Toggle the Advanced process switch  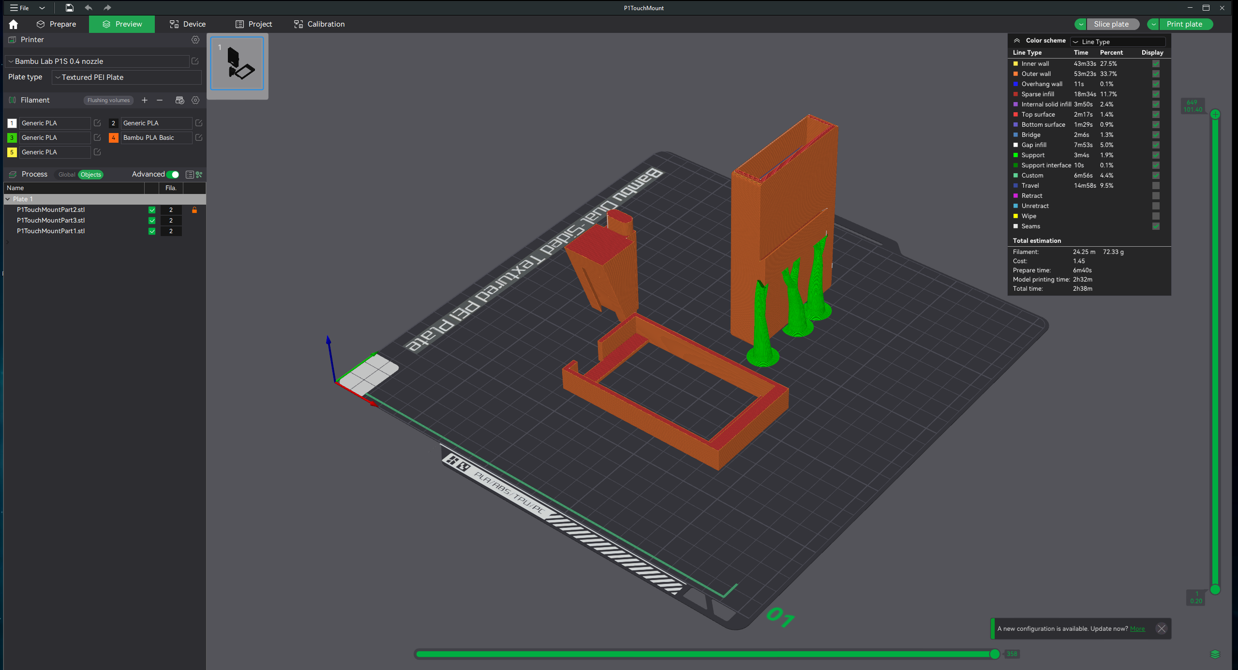173,175
